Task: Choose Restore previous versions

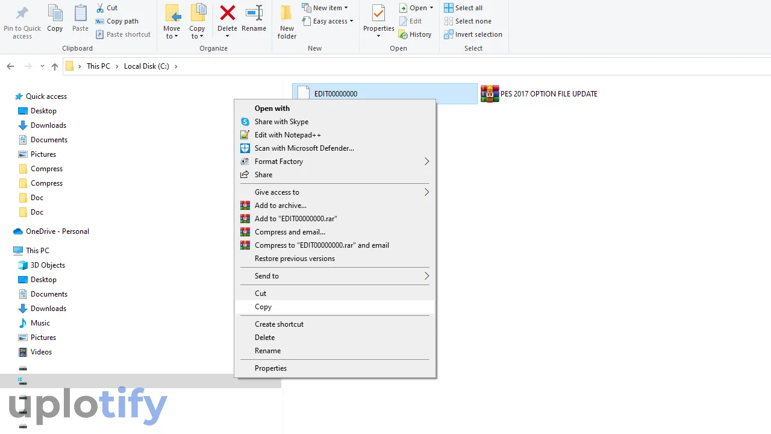Action: (334, 259)
